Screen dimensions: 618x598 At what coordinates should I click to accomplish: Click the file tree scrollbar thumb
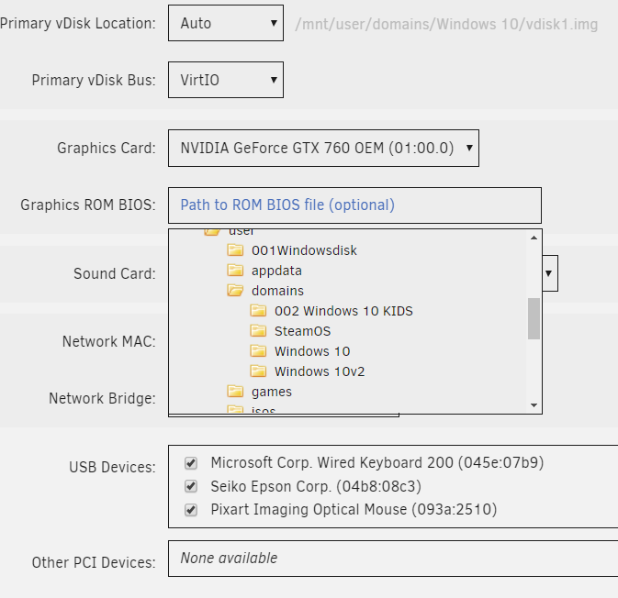534,318
